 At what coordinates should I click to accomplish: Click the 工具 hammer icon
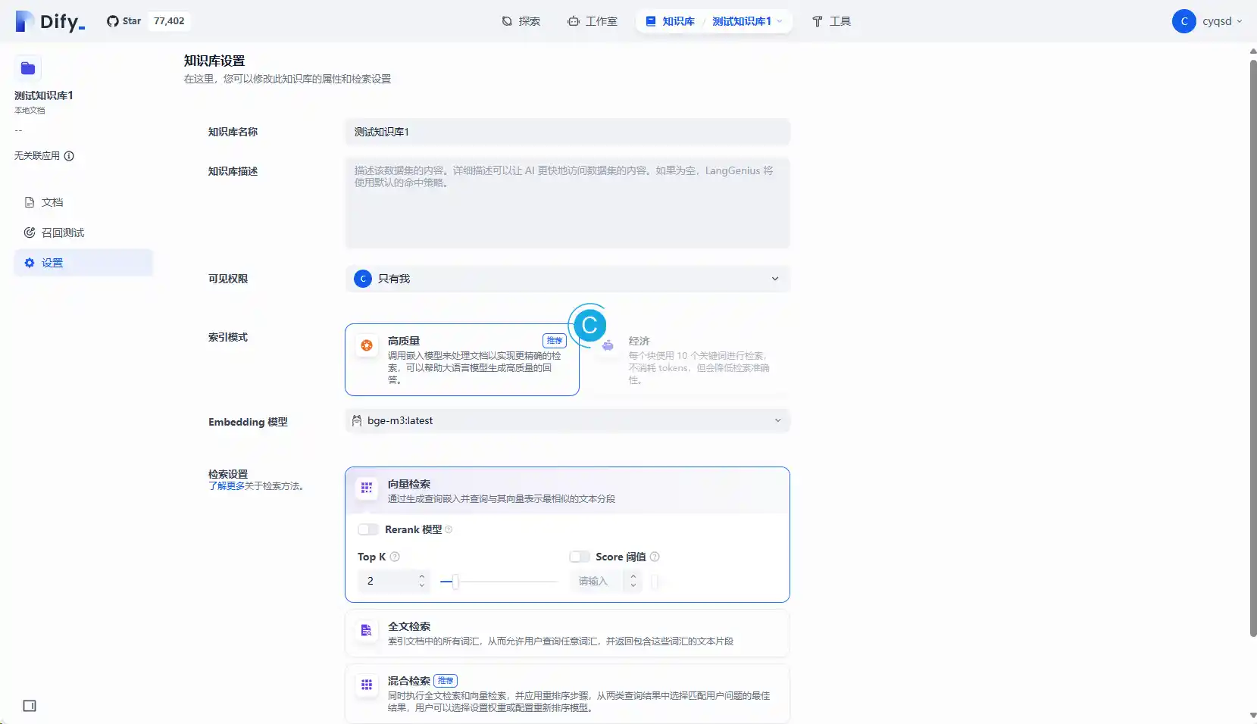pyautogui.click(x=818, y=21)
